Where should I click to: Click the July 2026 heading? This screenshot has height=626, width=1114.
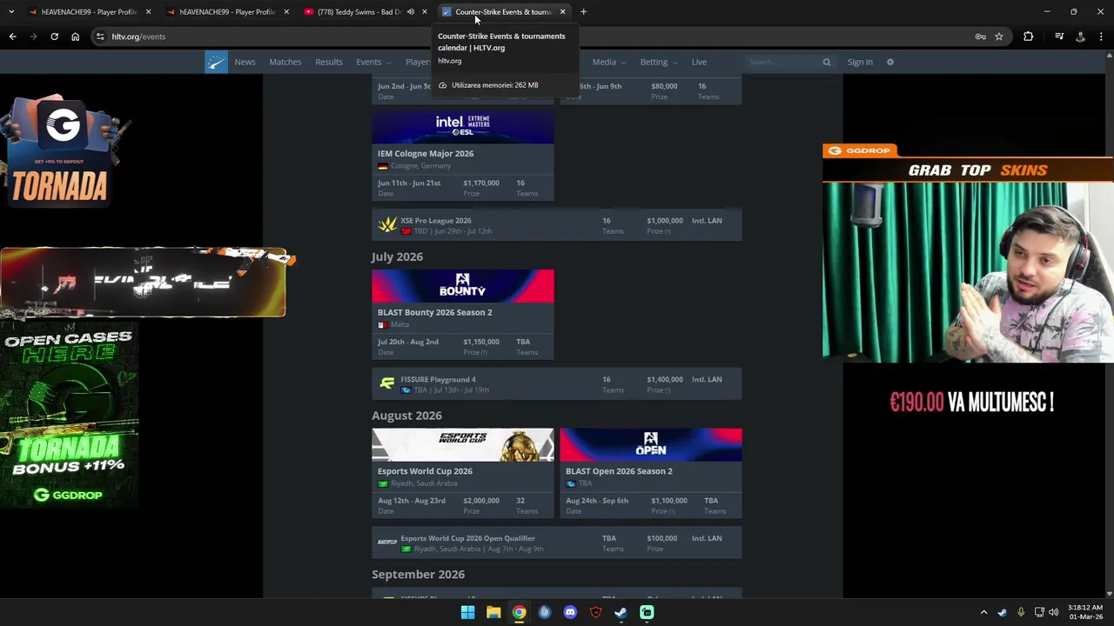point(397,256)
